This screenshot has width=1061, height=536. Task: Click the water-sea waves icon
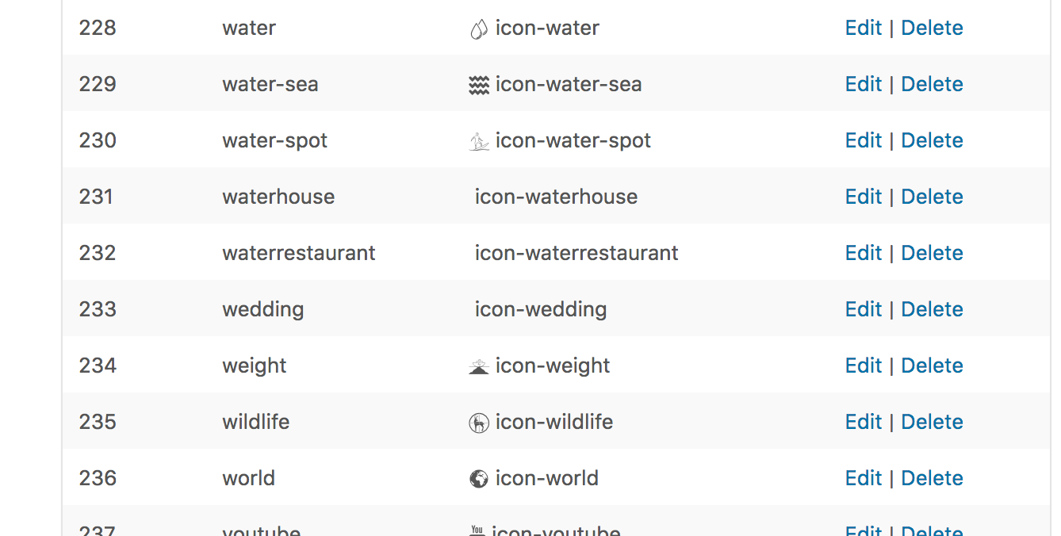[x=478, y=86]
